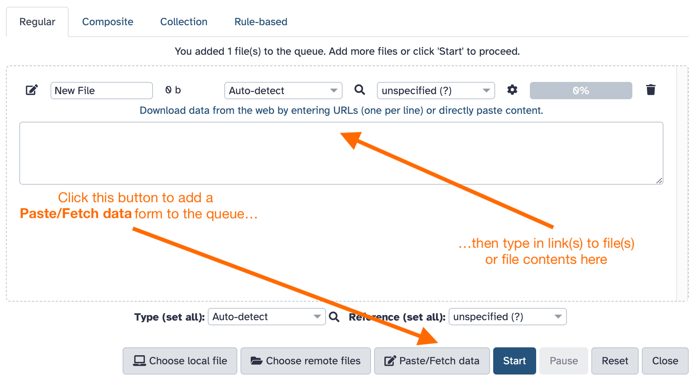Viewport: 697px width, 382px height.
Task: Open the gear settings for New File
Action: 512,90
